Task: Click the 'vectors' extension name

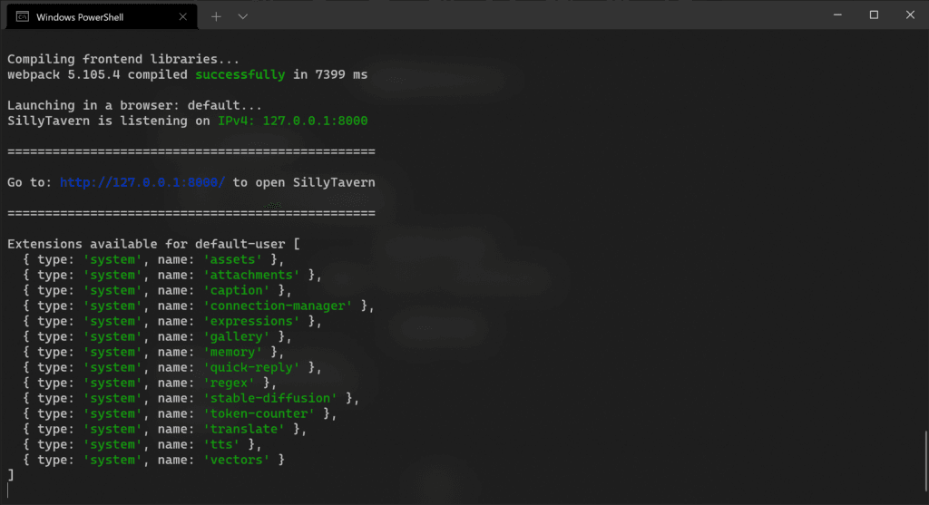Action: pos(237,460)
